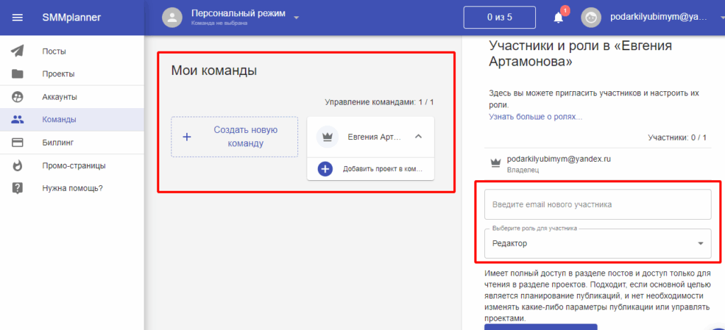Image resolution: width=725 pixels, height=330 pixels.
Task: Click crown icon of Евгения Арт… team
Action: [x=328, y=136]
